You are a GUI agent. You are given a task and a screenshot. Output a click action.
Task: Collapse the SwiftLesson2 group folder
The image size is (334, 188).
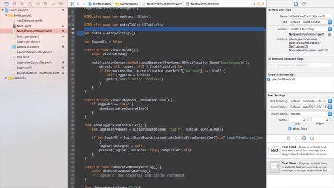pos(6,15)
